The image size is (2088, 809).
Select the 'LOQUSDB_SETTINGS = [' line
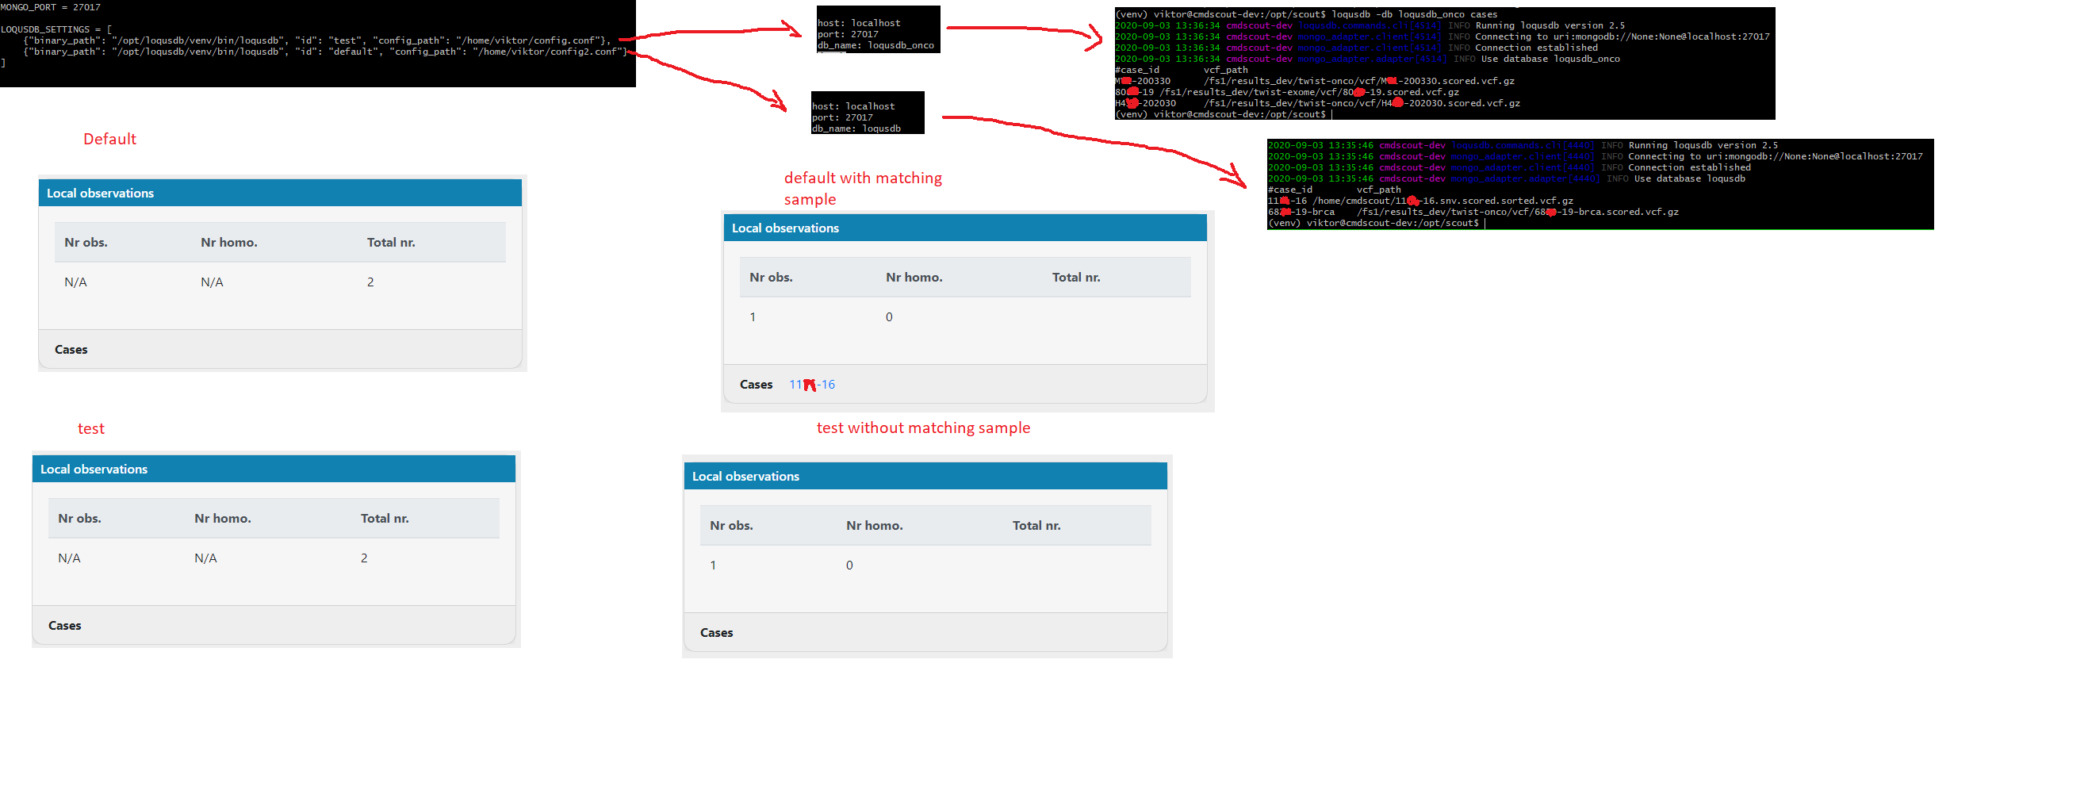point(57,29)
